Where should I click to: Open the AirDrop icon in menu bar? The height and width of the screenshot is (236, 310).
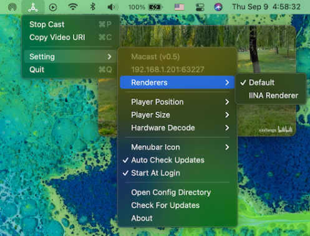[x=12, y=7]
